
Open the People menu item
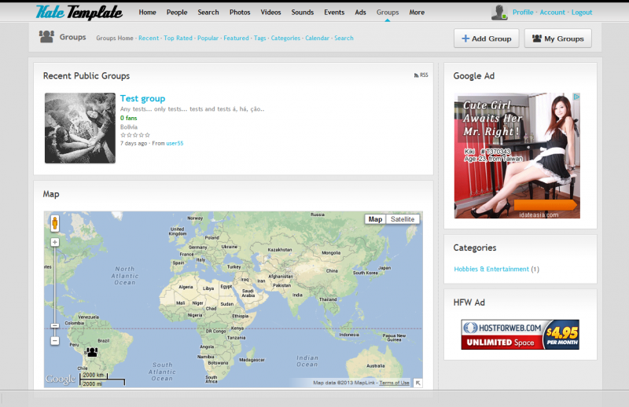point(177,13)
